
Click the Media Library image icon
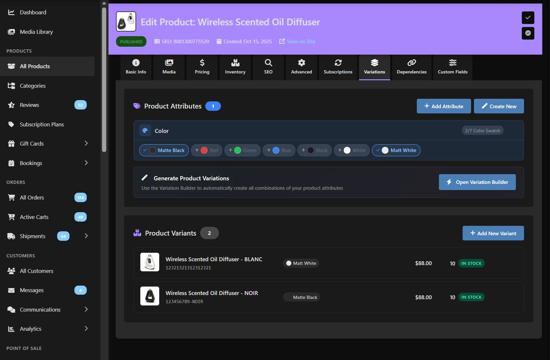[x=11, y=32]
